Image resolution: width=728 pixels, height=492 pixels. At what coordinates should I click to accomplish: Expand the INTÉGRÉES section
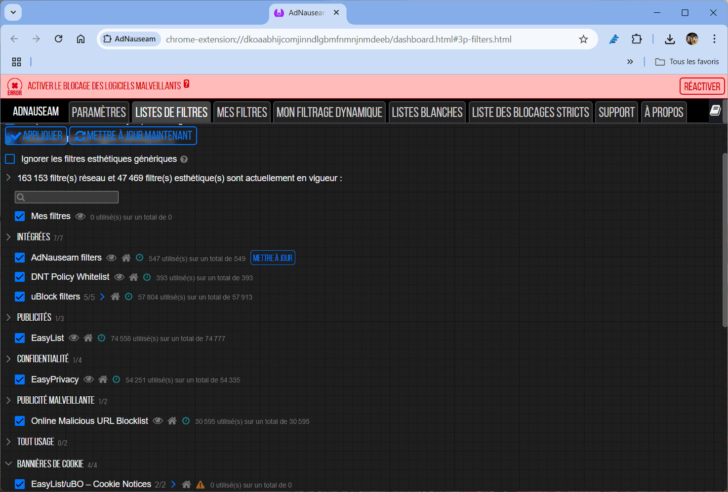(8, 237)
